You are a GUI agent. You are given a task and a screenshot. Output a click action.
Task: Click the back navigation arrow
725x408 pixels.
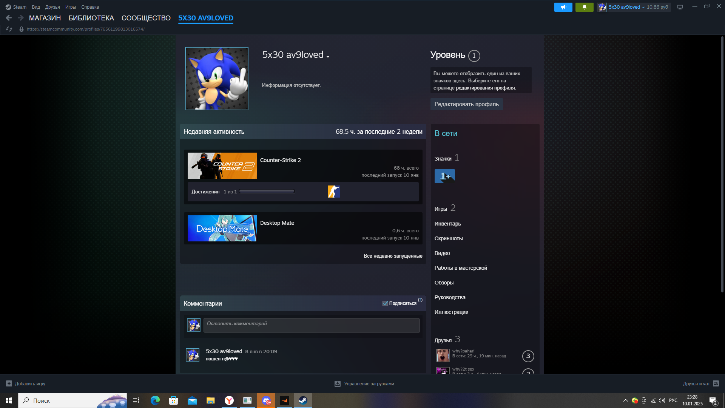9,18
